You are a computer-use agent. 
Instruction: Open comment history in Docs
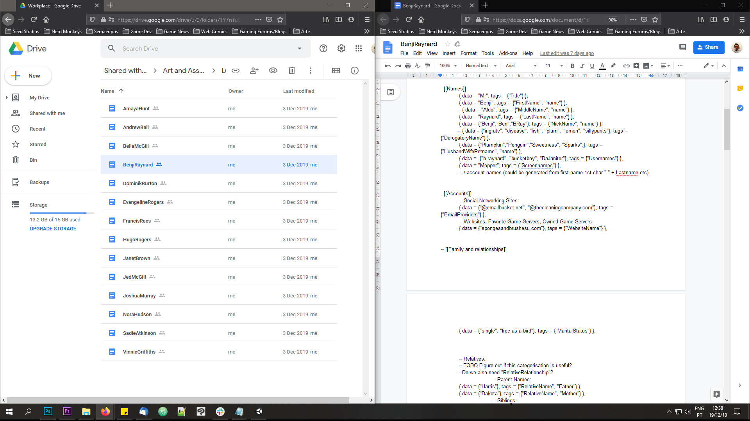pyautogui.click(x=683, y=47)
